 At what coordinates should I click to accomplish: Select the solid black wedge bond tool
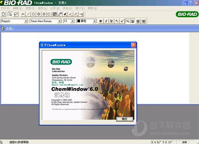(x=65, y=14)
